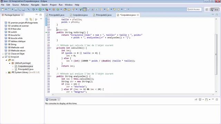Click the Quick Access search field
This screenshot has height=124, width=221.
(x=194, y=9)
